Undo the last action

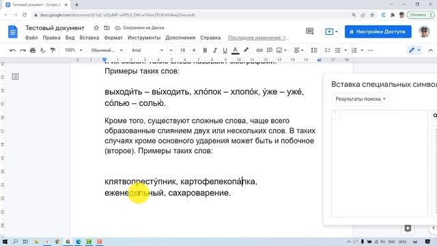(x=12, y=50)
